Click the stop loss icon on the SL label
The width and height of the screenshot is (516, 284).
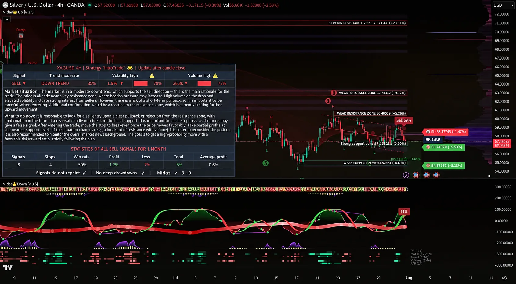(x=428, y=132)
